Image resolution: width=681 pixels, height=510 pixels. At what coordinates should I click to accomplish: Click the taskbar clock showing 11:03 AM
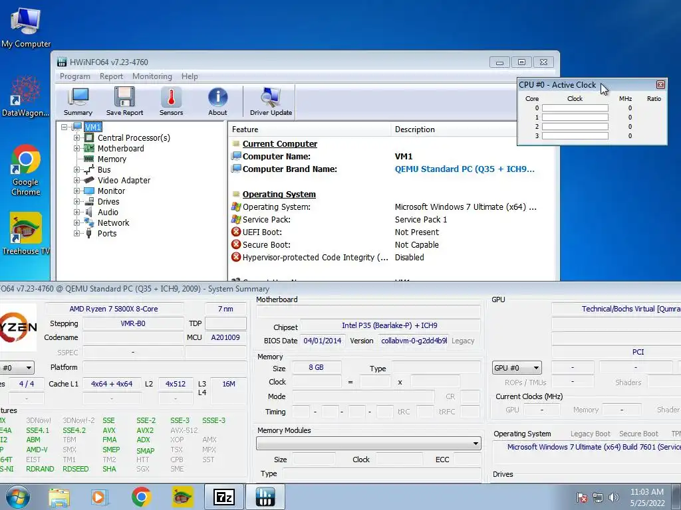[x=646, y=497]
